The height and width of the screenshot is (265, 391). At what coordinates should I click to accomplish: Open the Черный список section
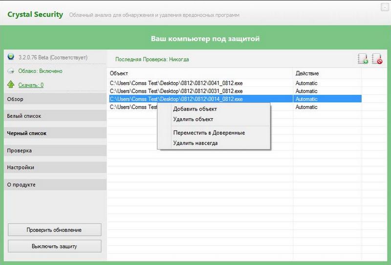55,133
